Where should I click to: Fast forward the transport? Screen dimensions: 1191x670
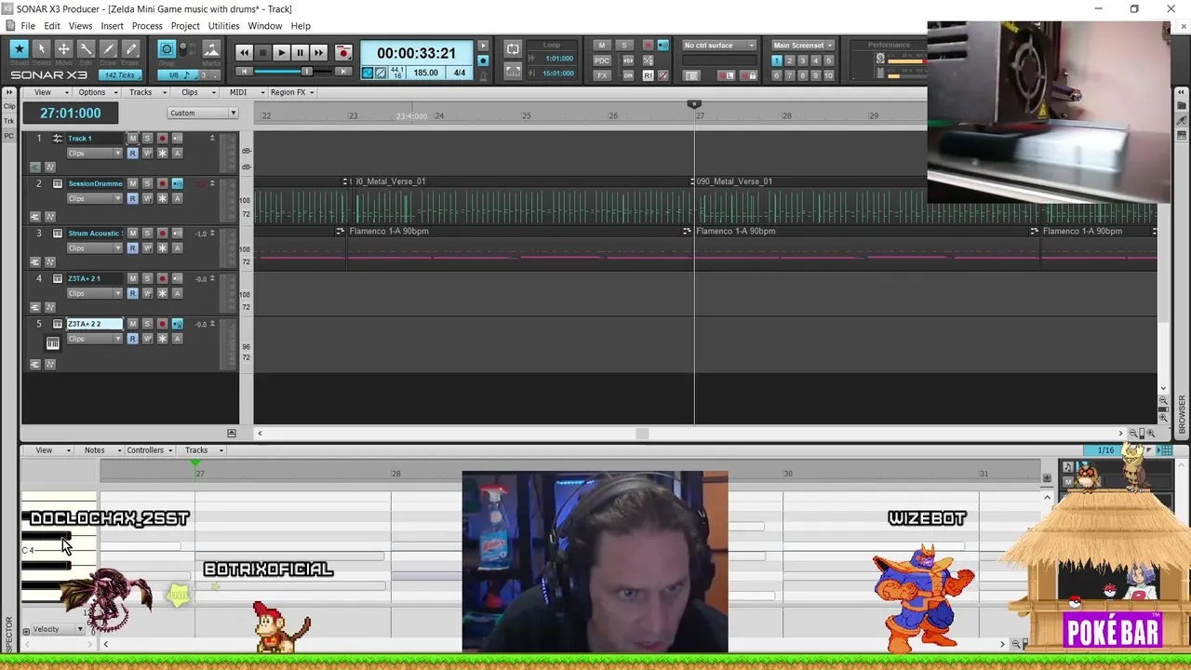pyautogui.click(x=318, y=53)
